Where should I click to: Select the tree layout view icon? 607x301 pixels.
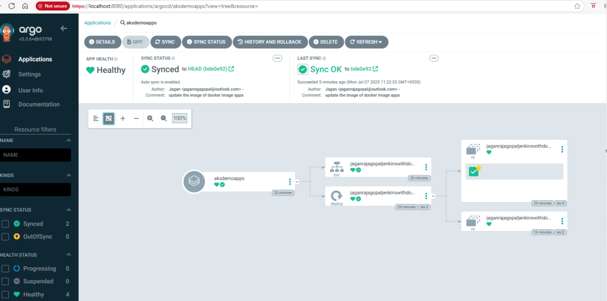(109, 119)
